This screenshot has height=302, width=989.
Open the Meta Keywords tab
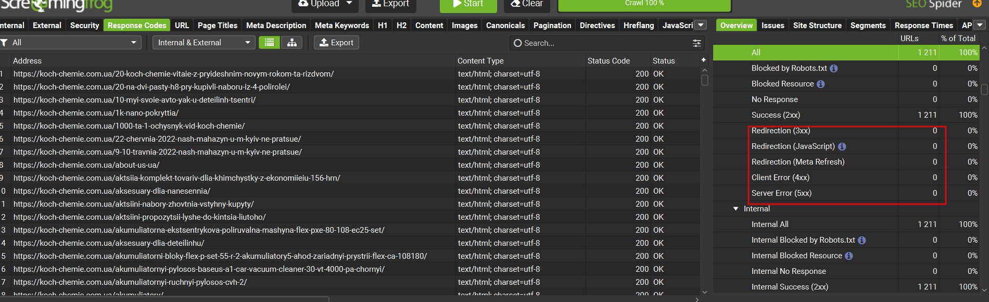coord(342,25)
